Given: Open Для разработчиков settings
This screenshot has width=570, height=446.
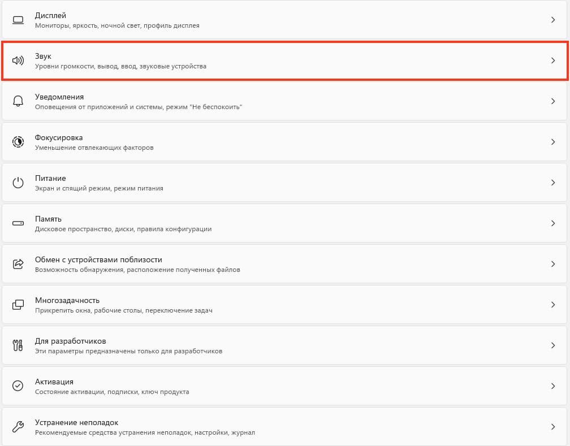Looking at the screenshot, I should pyautogui.click(x=284, y=345).
